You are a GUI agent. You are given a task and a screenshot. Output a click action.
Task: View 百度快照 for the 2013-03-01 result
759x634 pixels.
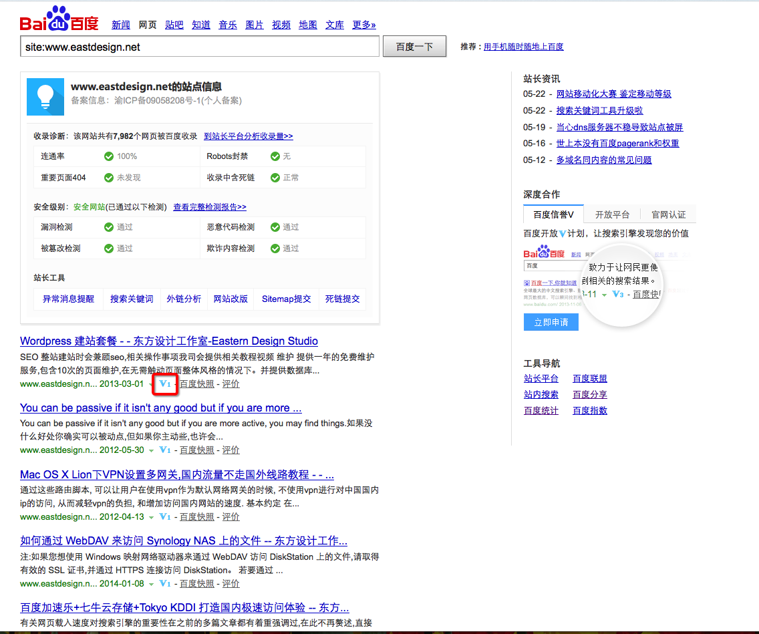pos(197,383)
